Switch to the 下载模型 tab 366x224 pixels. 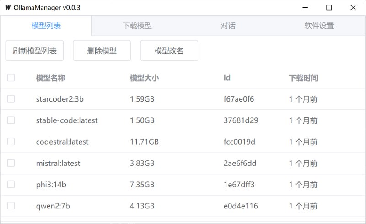tap(137, 26)
